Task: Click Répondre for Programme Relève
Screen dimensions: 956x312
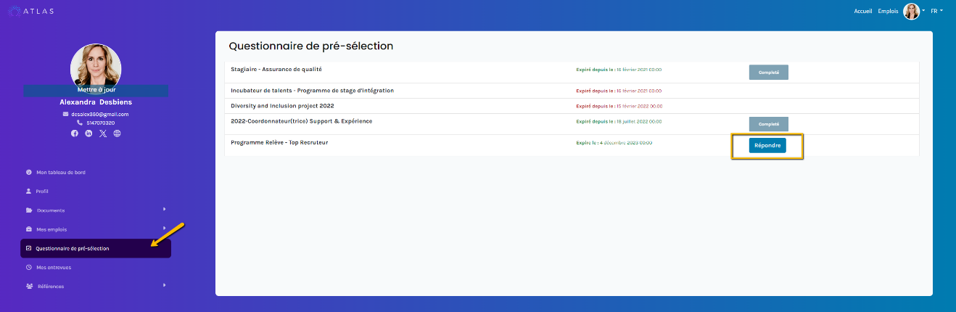Action: point(767,145)
